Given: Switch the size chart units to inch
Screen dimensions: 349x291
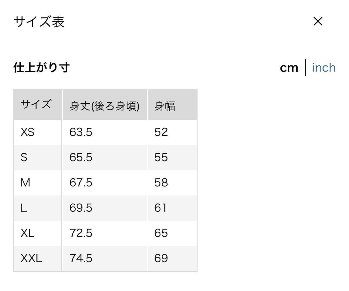Looking at the screenshot, I should pos(324,68).
